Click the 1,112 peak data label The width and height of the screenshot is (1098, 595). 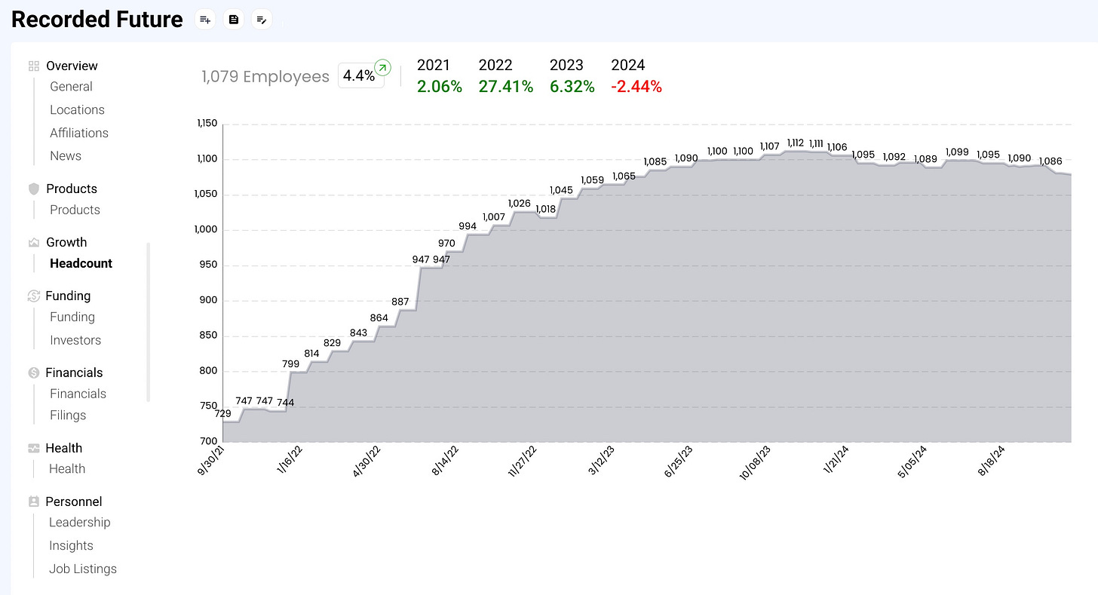click(x=796, y=143)
